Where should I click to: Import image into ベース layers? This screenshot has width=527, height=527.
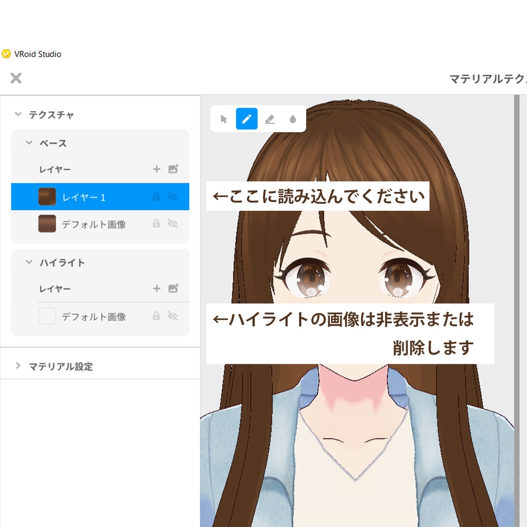[x=173, y=169]
